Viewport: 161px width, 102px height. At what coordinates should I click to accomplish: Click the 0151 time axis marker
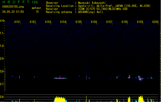[x=17, y=22]
